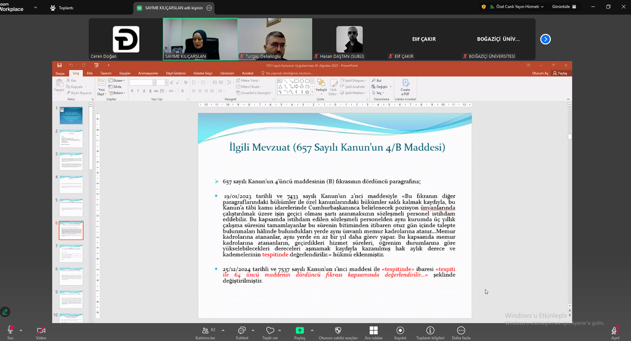Open the Toplantı tab in Zoom
Viewport: 631px width, 341px height.
(62, 7)
